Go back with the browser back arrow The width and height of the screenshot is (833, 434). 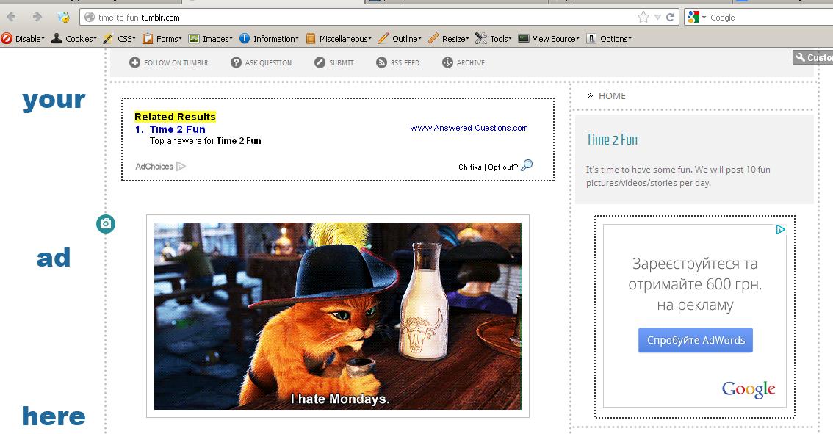click(x=11, y=17)
